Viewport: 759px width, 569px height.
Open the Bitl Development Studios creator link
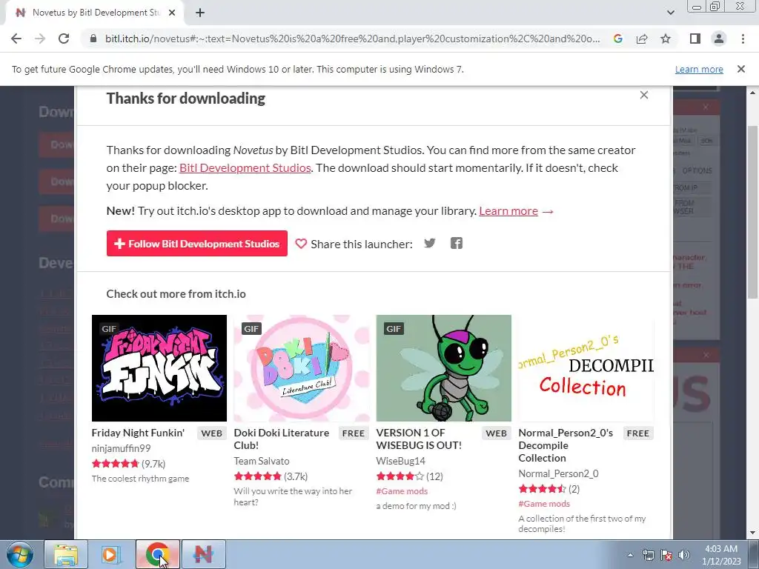245,168
